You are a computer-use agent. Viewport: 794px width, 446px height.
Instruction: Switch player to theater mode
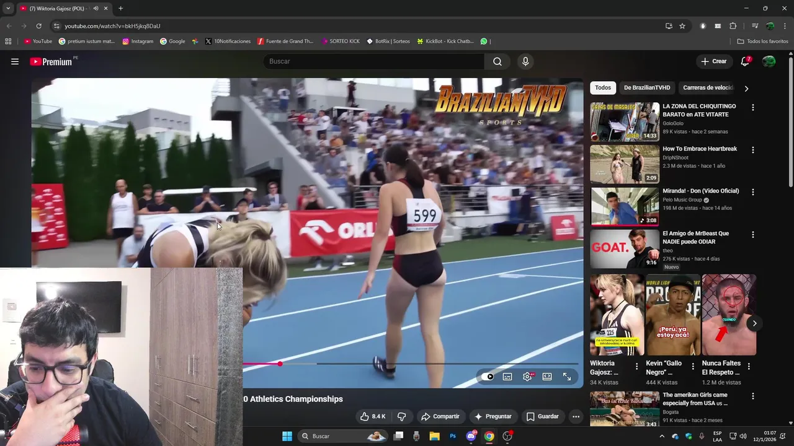pyautogui.click(x=547, y=377)
